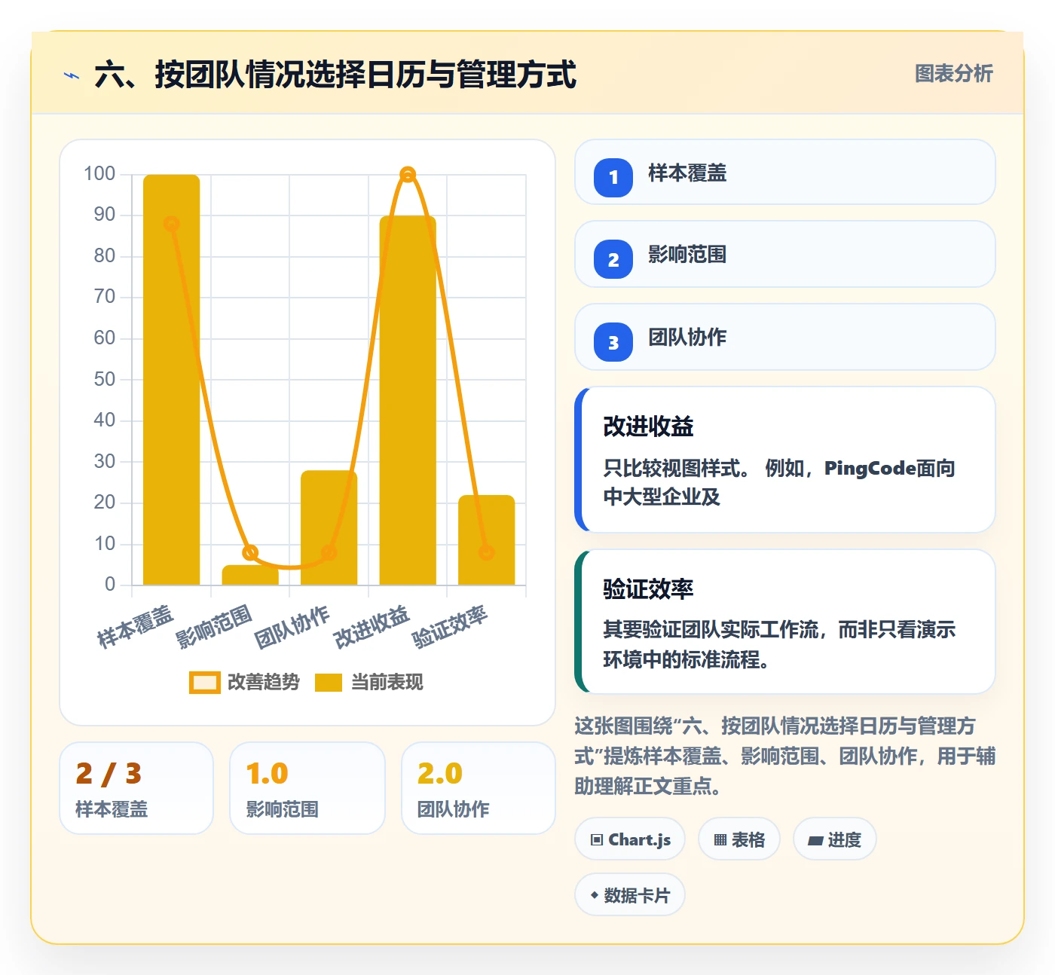The height and width of the screenshot is (975, 1055).
Task: Click the 改进收益 bar in the chart
Action: (408, 400)
